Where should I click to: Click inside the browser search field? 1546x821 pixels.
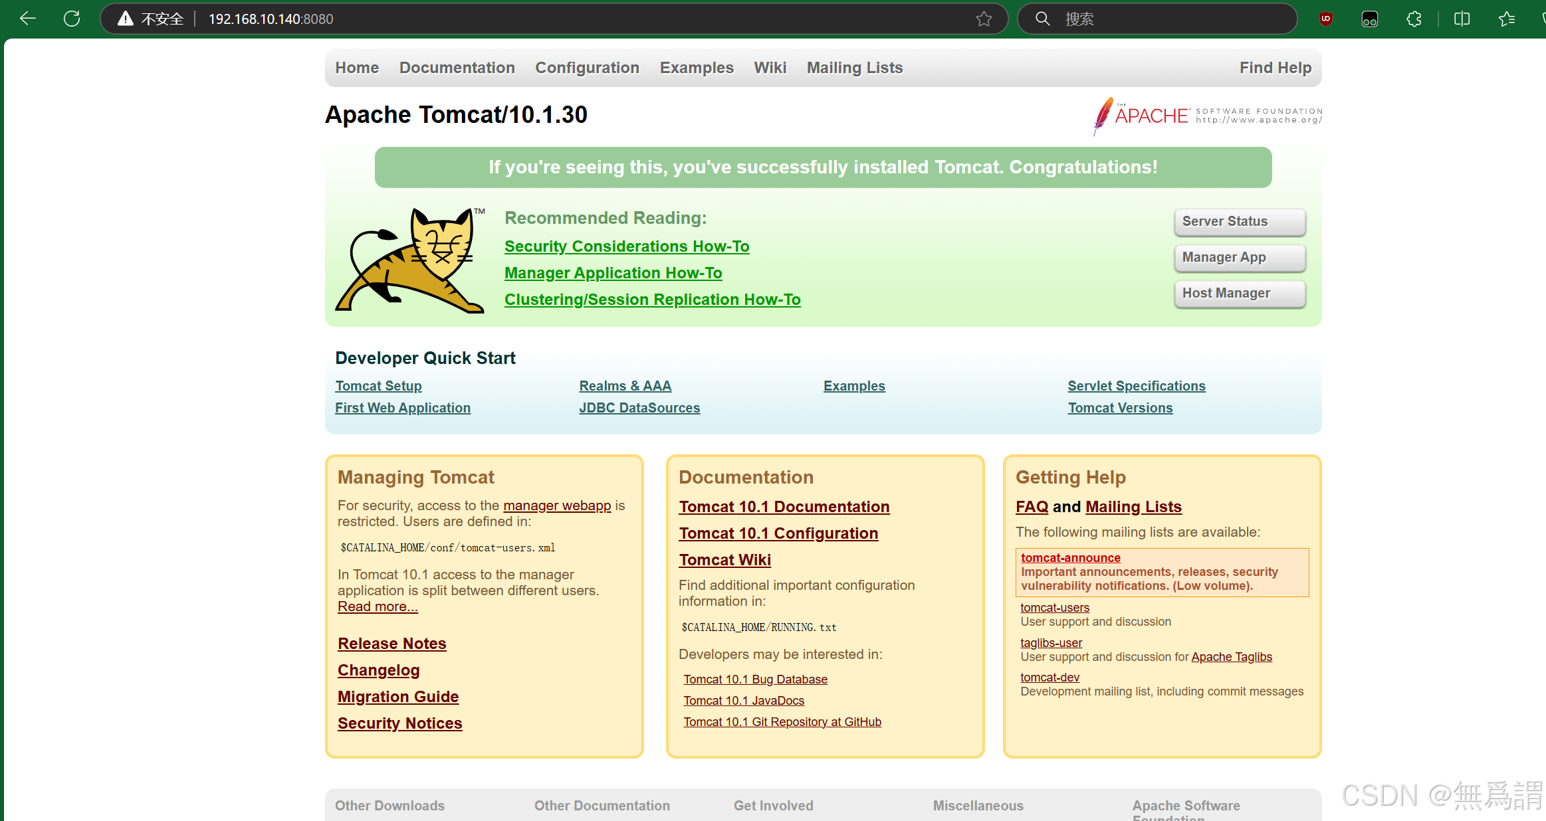[x=1157, y=18]
